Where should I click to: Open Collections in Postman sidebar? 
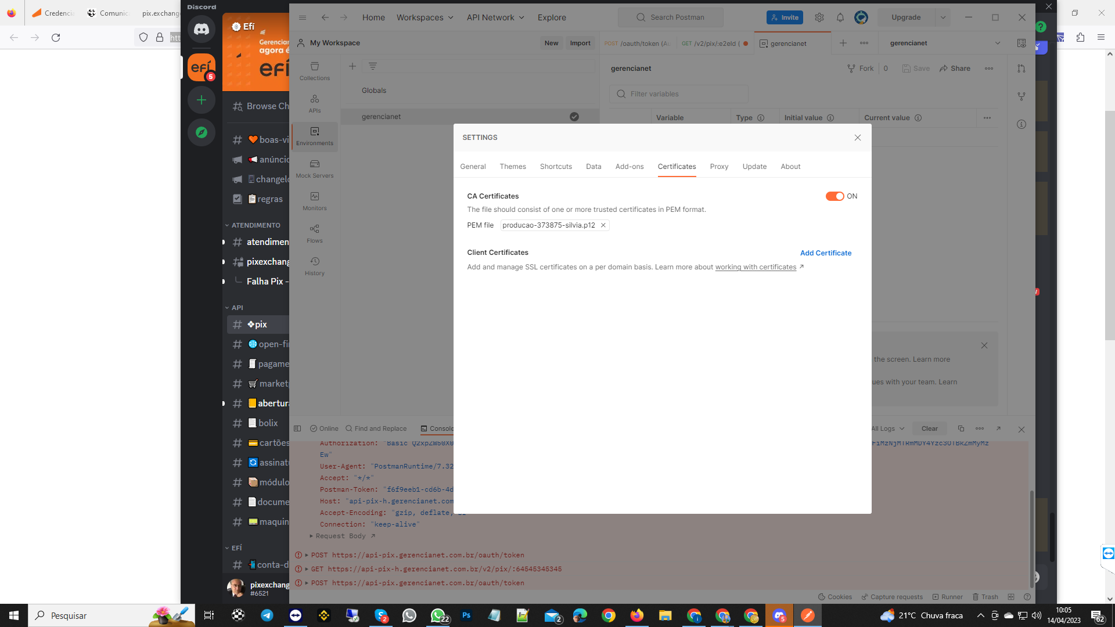315,71
